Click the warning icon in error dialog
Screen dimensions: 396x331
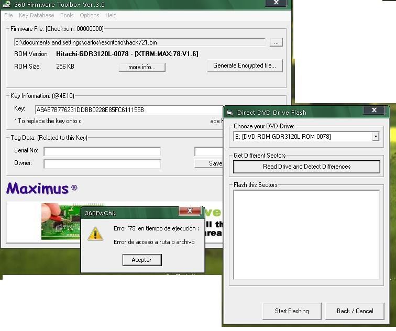(95, 234)
